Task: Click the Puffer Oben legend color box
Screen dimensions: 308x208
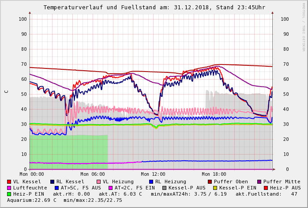Action: coord(210,182)
